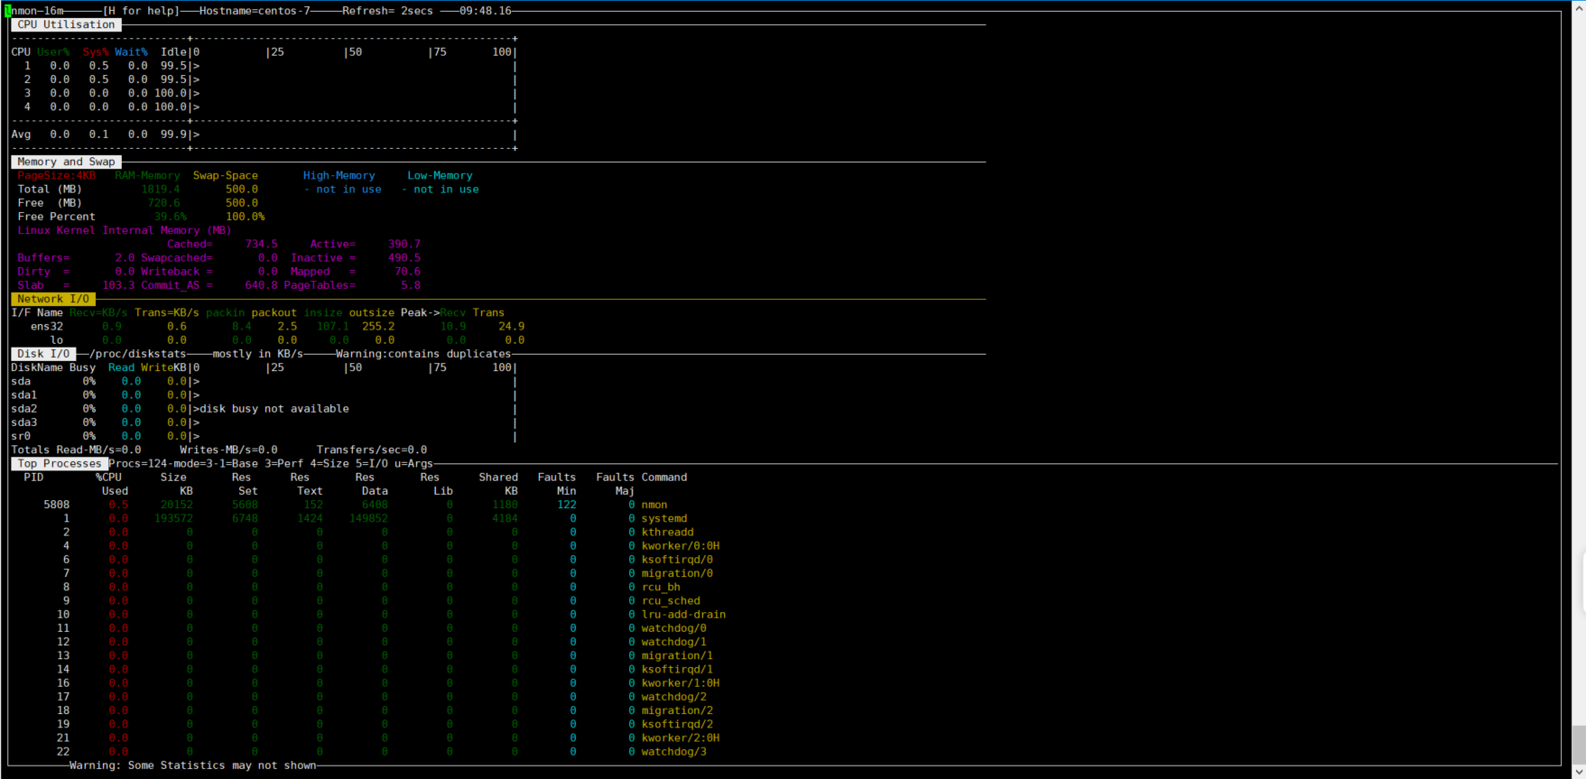Click the Low-Memory column heading
The width and height of the screenshot is (1586, 779).
click(x=440, y=175)
